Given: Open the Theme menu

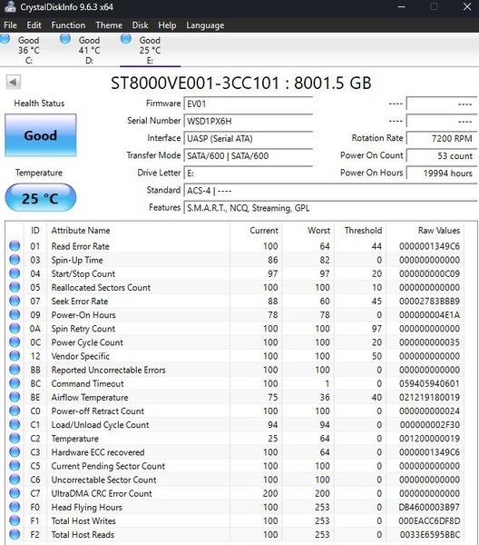Looking at the screenshot, I should (x=109, y=25).
